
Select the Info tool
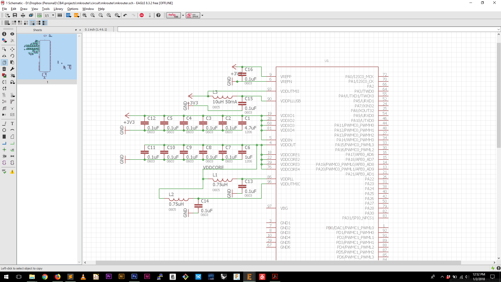click(x=4, y=34)
